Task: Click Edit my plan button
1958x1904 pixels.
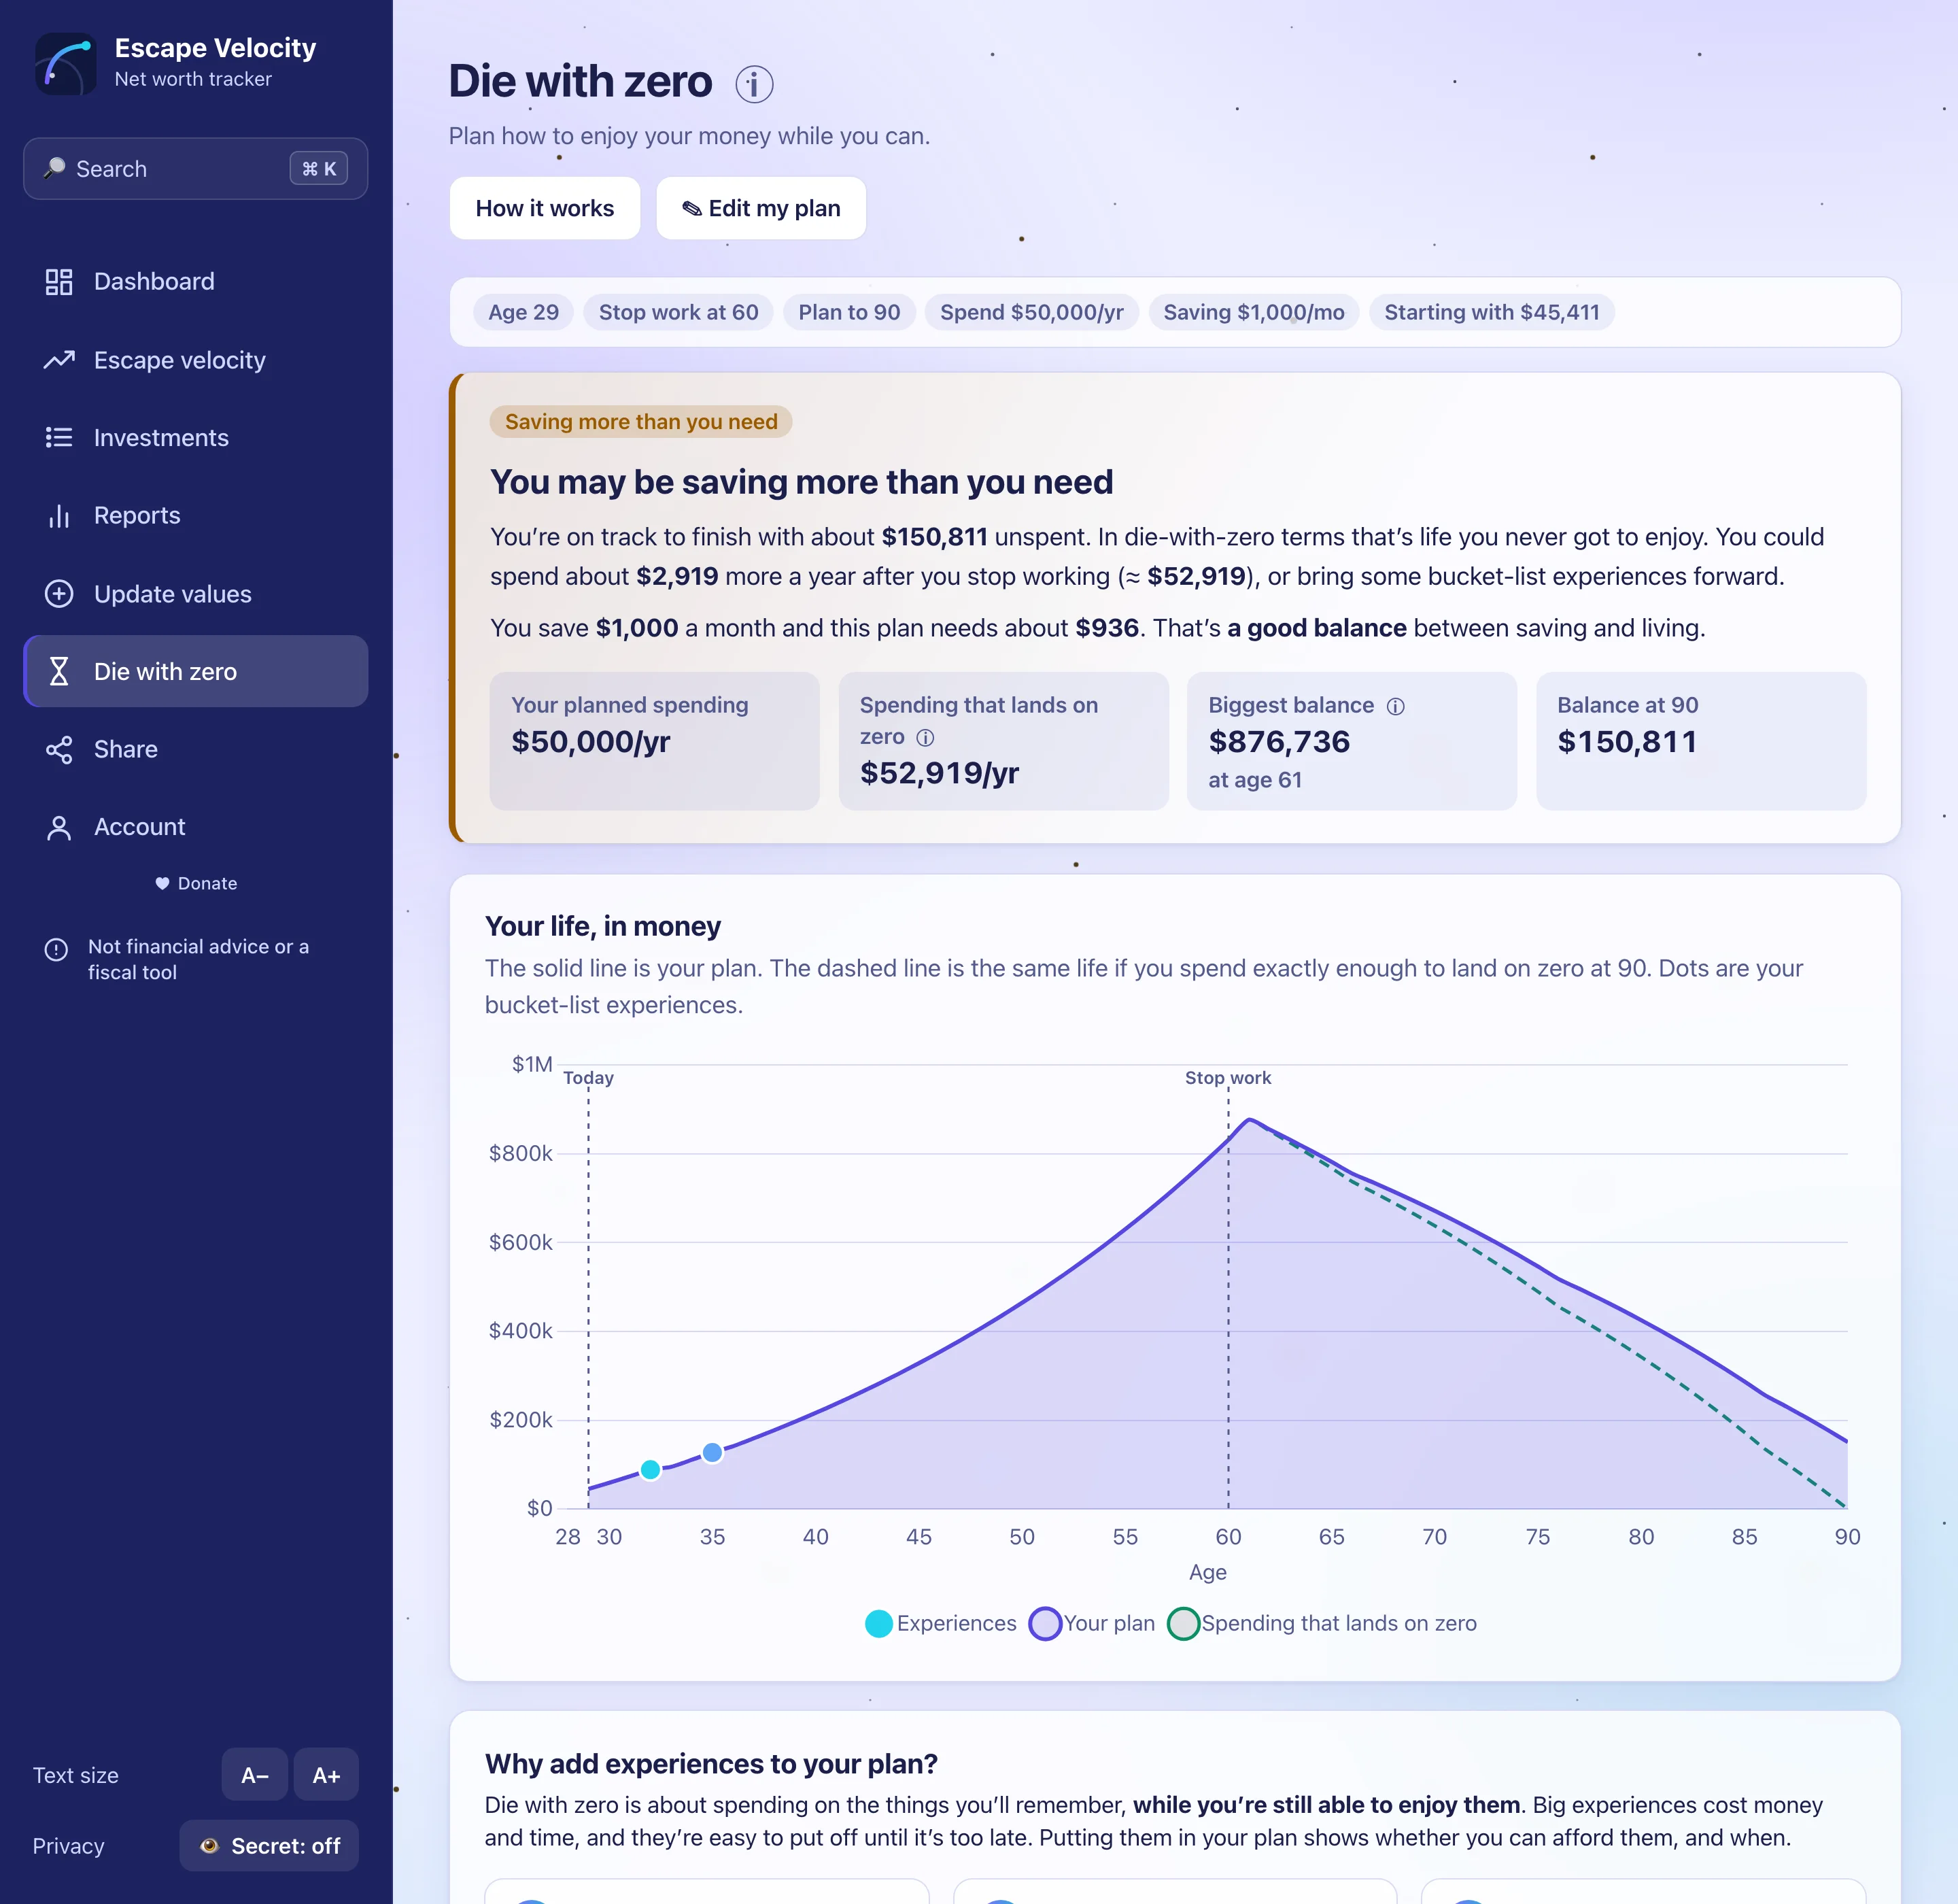Action: coord(761,208)
